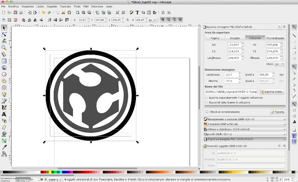
Task: Select the Eraser tool
Action: (x=4, y=128)
